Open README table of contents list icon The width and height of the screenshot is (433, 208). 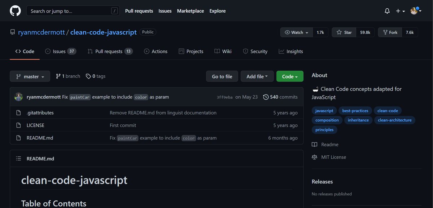[x=19, y=159]
